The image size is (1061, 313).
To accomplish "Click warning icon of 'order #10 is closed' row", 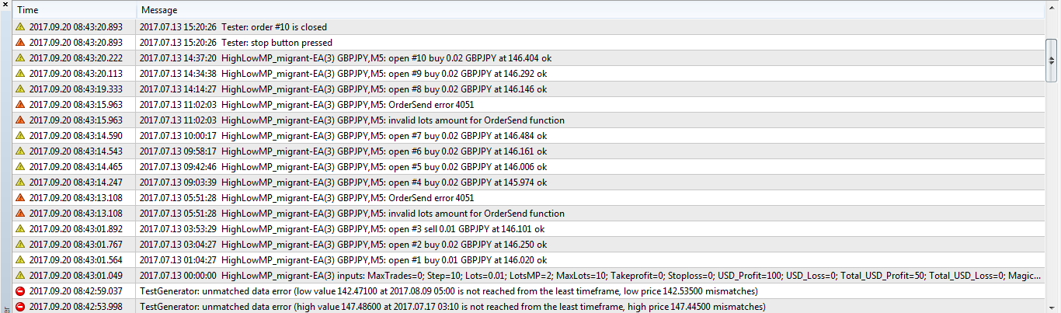I will point(20,27).
